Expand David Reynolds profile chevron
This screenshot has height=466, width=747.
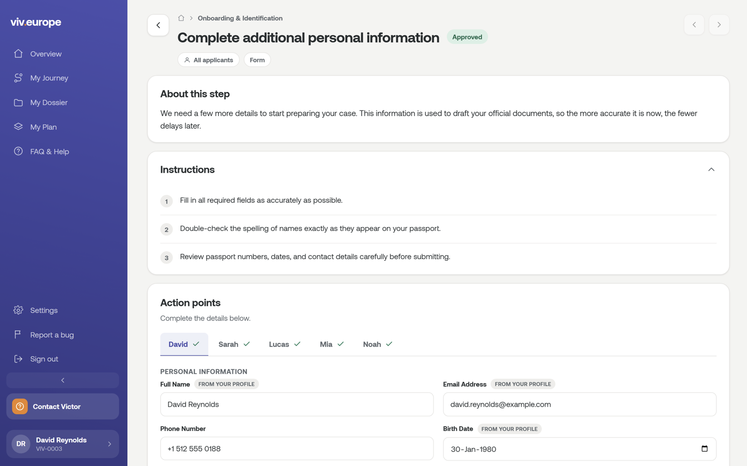coord(109,444)
